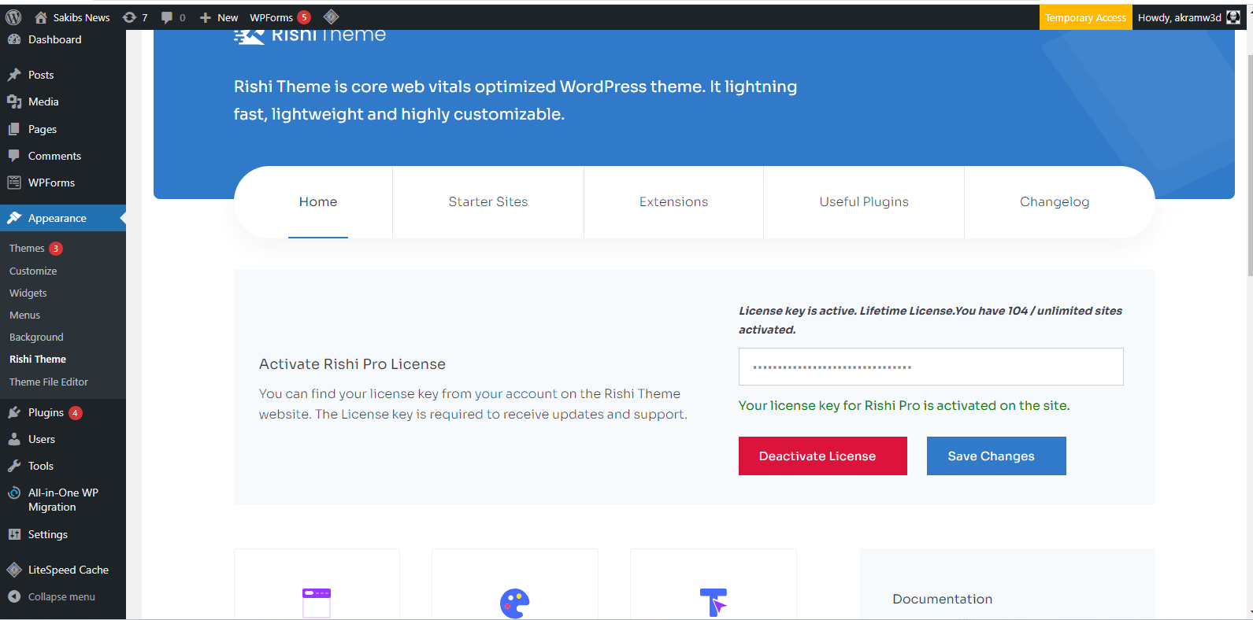Open the Useful Plugins tab
Image resolution: width=1253 pixels, height=620 pixels.
[864, 202]
